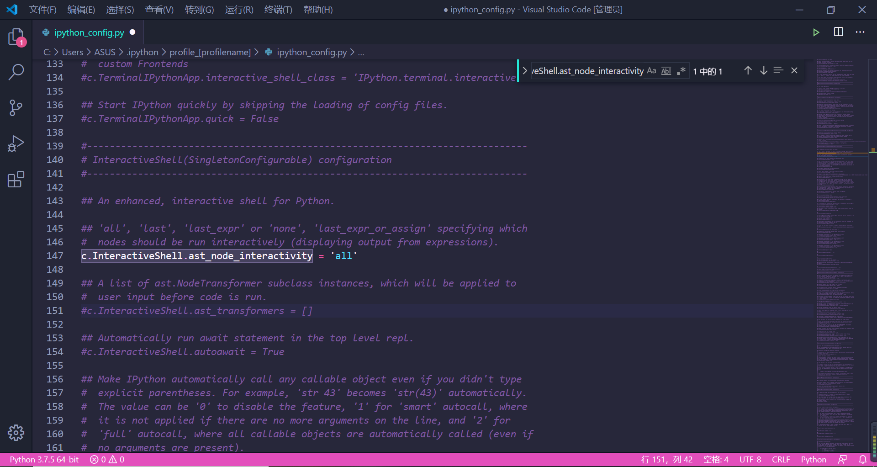Open the Run and Debug view
This screenshot has height=467, width=877.
[16, 143]
